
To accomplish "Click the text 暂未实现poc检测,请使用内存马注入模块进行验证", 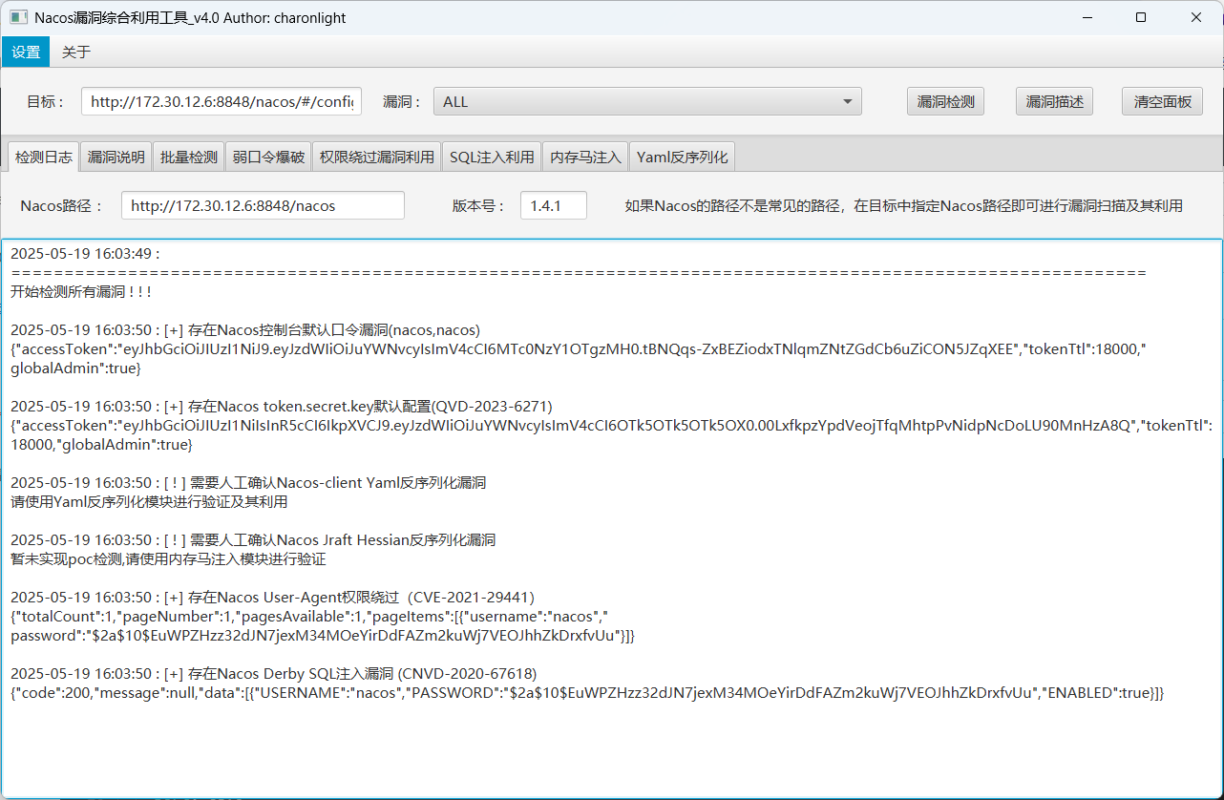I will 168,558.
